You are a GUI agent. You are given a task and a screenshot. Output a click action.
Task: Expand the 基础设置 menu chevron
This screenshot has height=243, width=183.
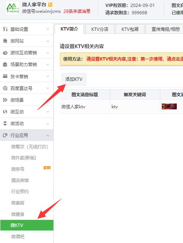coord(48,29)
